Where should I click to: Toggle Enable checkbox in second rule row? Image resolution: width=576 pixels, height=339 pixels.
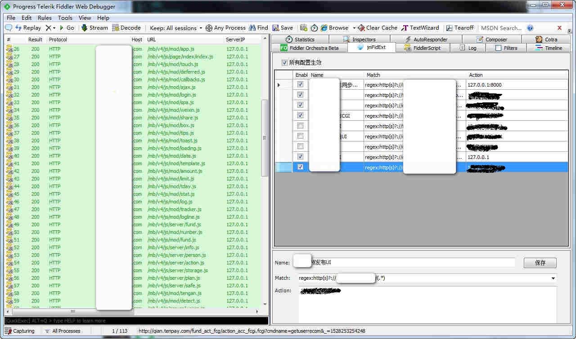coord(300,95)
